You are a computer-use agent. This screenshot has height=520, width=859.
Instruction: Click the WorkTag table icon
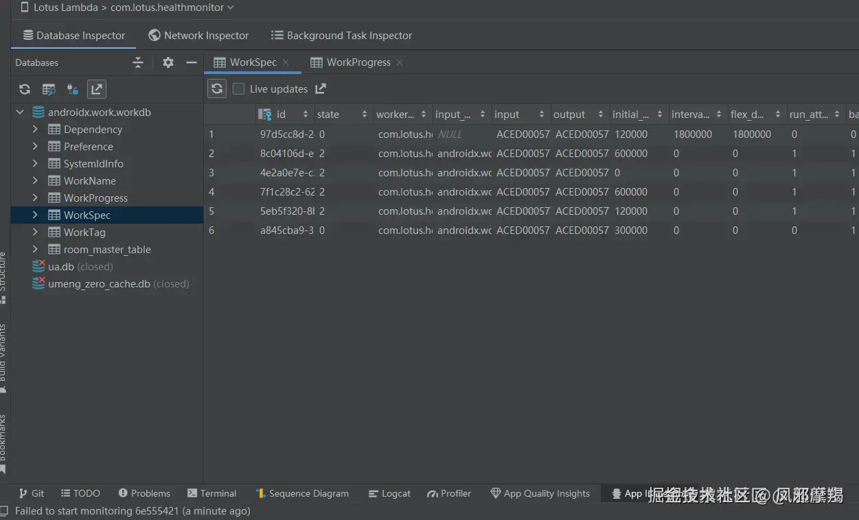54,233
